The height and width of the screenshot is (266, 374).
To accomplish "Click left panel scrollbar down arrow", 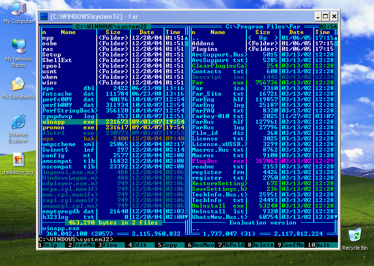I will pyautogui.click(x=186, y=217).
